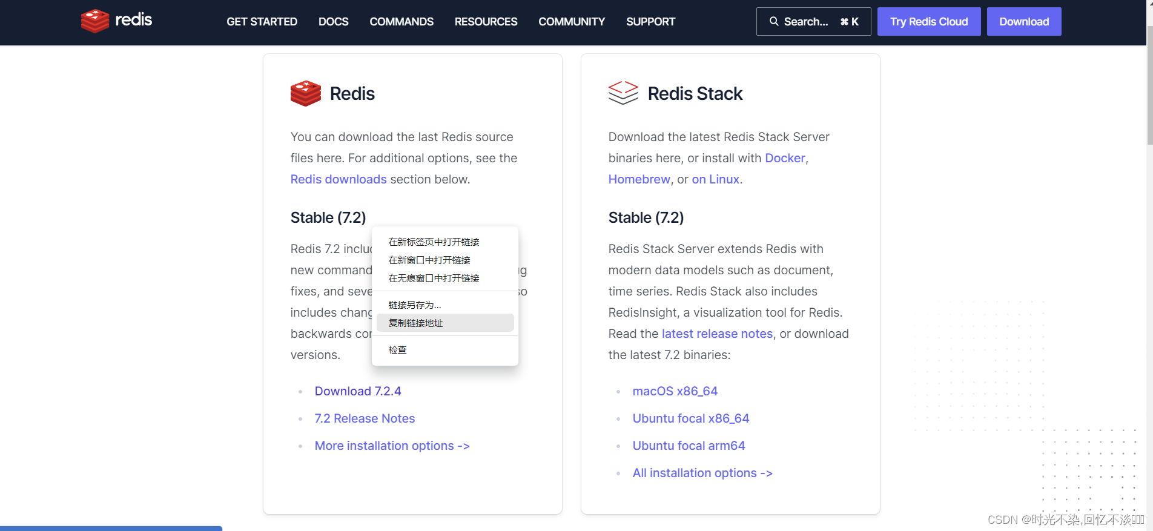Focus the Search box in the navbar

(x=813, y=21)
